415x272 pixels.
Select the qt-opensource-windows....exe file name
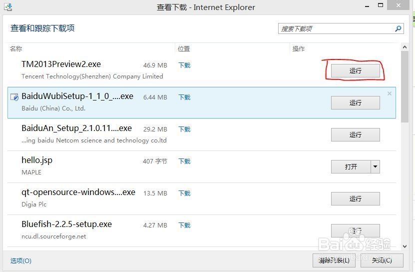[78, 192]
